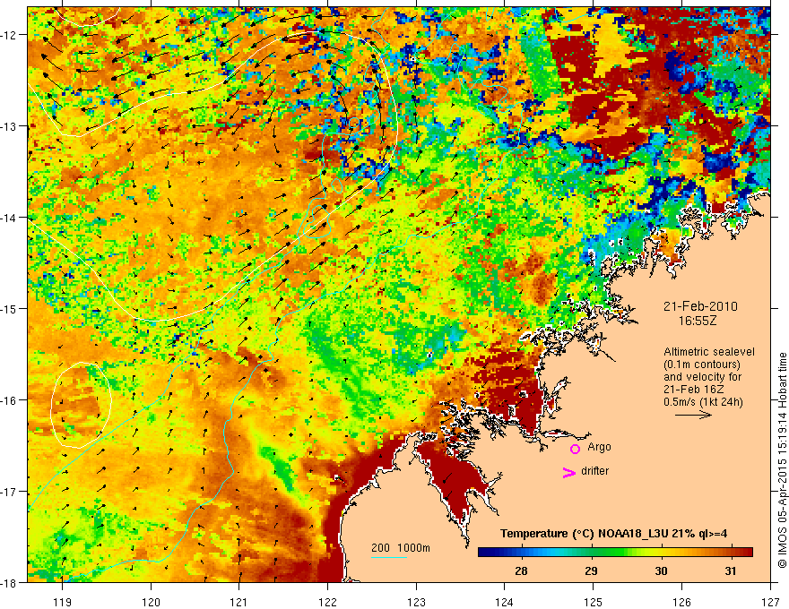Click latitude axis label -13
789x609 pixels.
pyautogui.click(x=10, y=126)
